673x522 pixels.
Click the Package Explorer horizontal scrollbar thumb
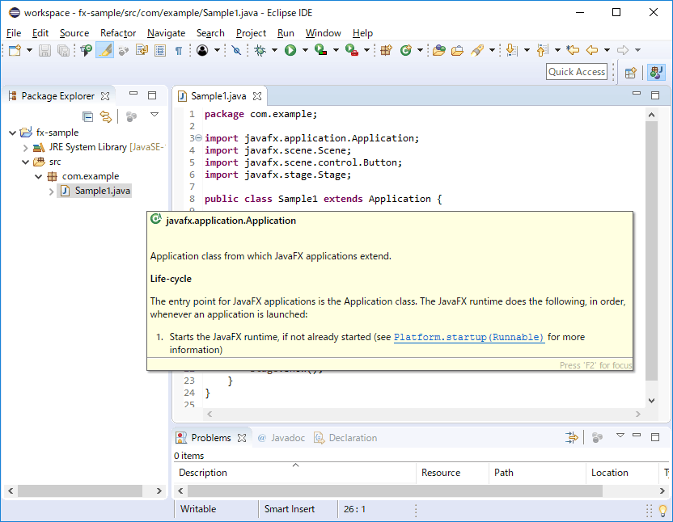80,490
